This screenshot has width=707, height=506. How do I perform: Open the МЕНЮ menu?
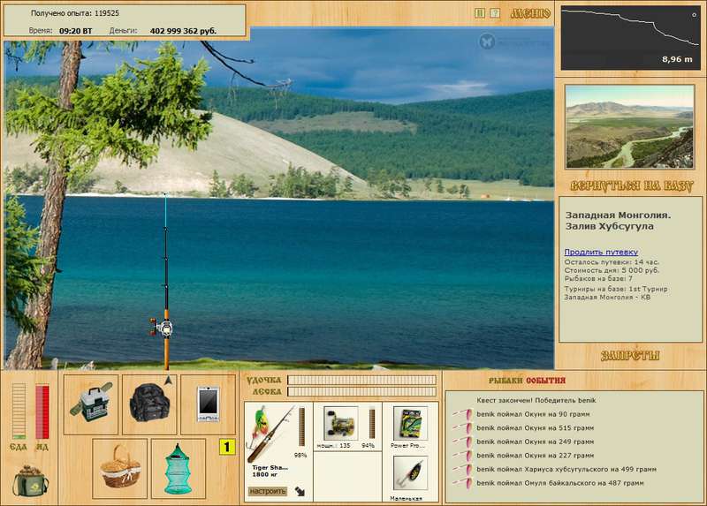click(530, 14)
